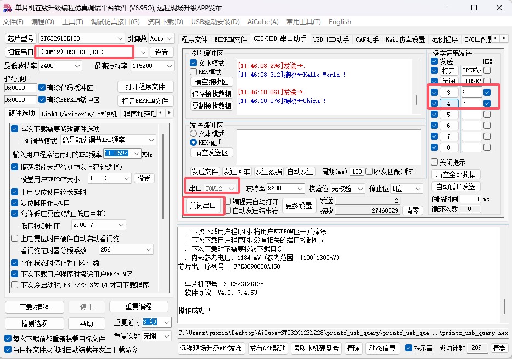
Task: Click 保存接收数据 button
Action: [x=212, y=94]
